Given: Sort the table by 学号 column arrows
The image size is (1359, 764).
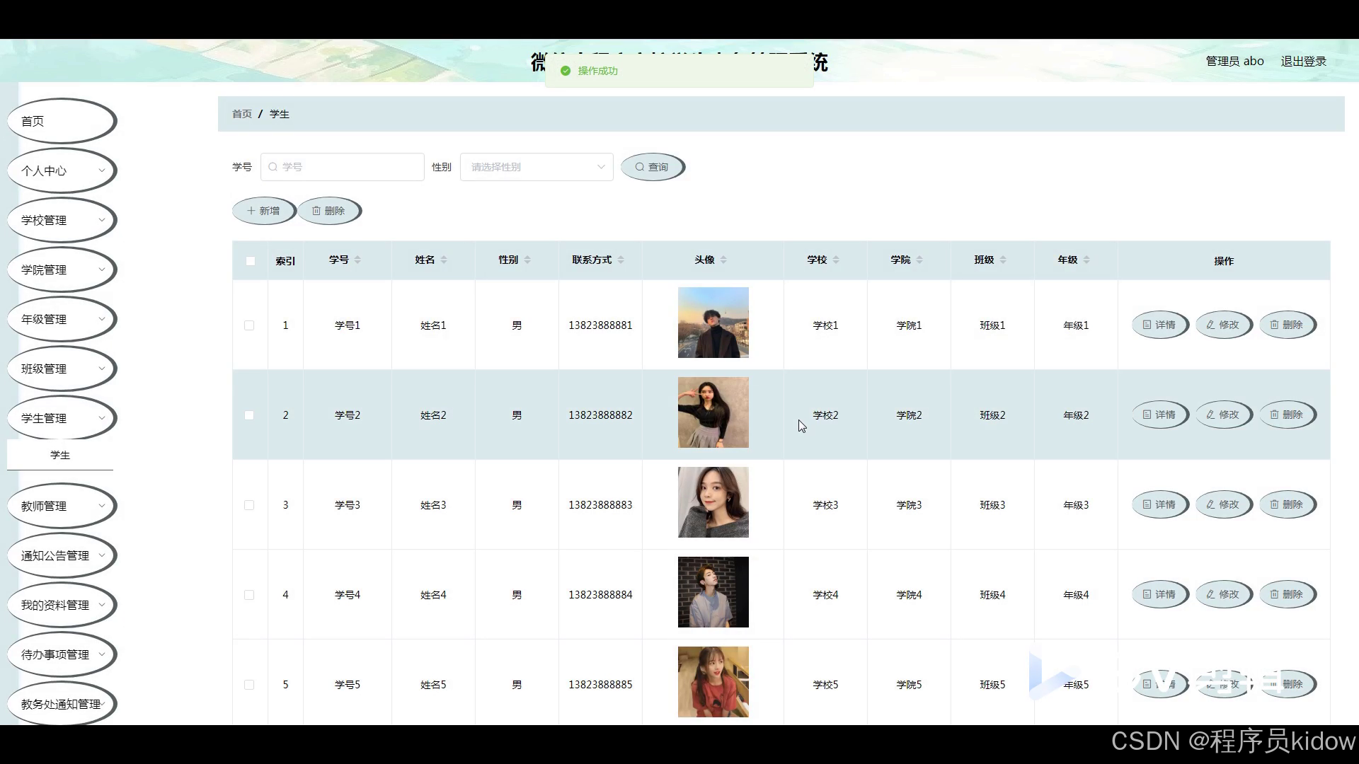Looking at the screenshot, I should [x=357, y=260].
